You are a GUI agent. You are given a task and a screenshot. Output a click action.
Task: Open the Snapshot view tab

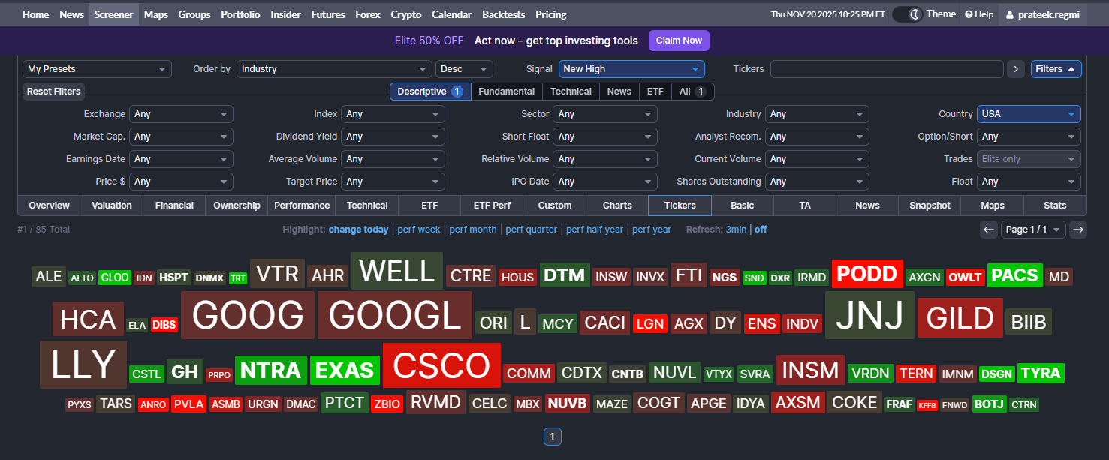930,206
